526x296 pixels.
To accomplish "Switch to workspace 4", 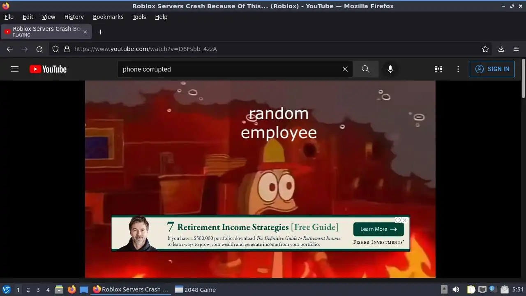I will click(x=48, y=289).
